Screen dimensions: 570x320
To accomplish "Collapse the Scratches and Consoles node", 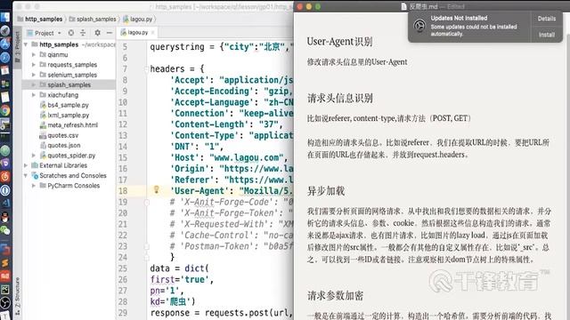I will pyautogui.click(x=26, y=176).
